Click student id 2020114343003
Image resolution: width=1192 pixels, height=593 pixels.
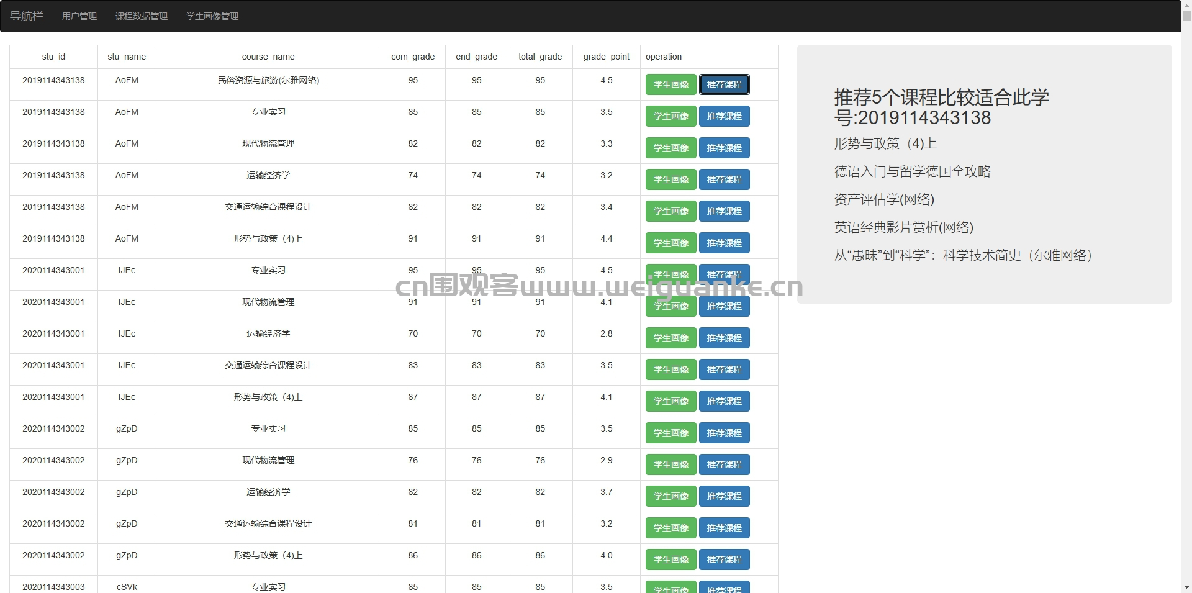pos(53,587)
